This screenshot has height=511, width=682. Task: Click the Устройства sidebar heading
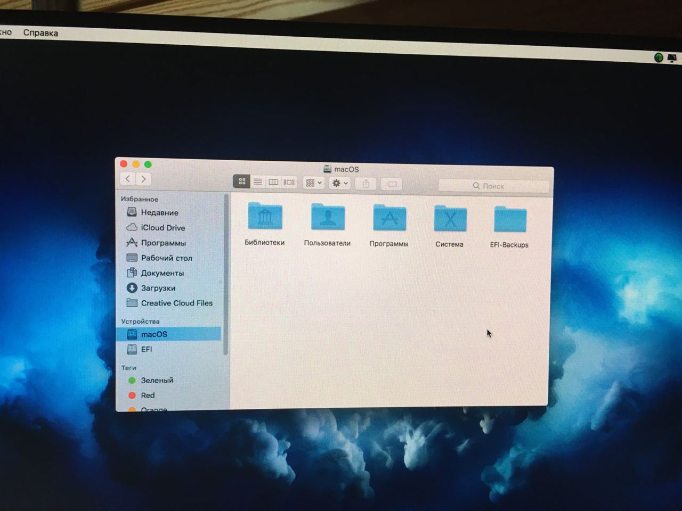pyautogui.click(x=140, y=321)
